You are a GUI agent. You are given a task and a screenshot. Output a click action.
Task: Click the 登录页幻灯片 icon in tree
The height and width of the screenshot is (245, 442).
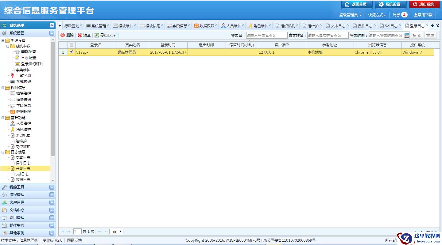(x=17, y=64)
